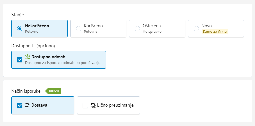Click the green box icon beside Dostupno odmah
The height and width of the screenshot is (126, 255).
click(x=27, y=57)
